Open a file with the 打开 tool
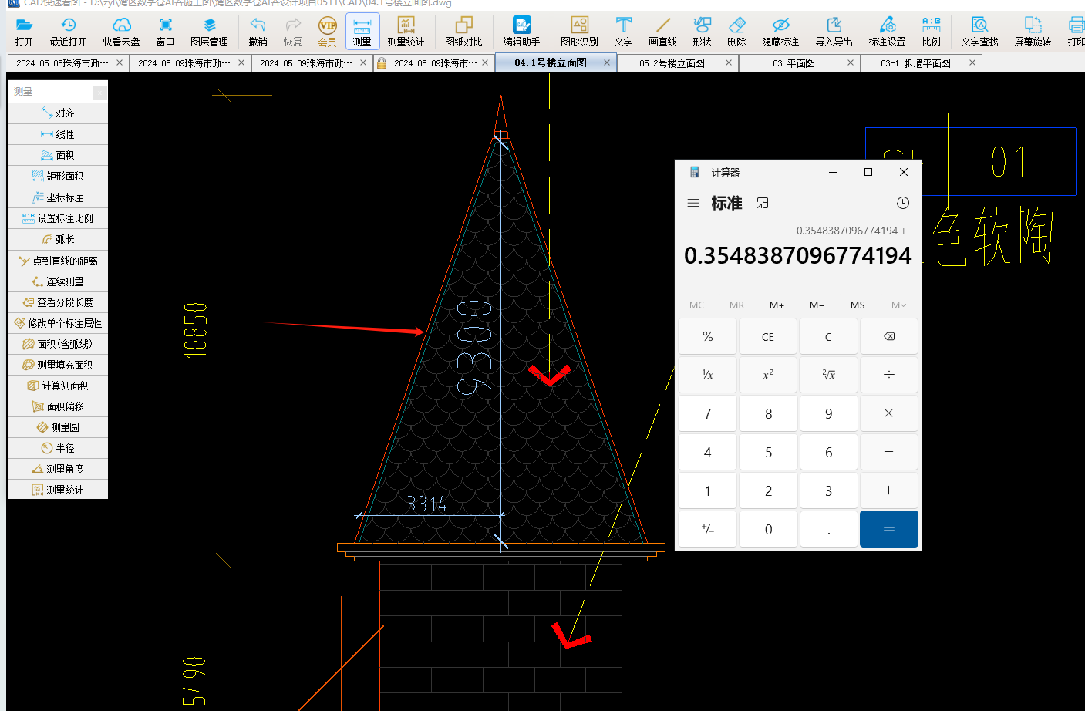 (x=25, y=32)
